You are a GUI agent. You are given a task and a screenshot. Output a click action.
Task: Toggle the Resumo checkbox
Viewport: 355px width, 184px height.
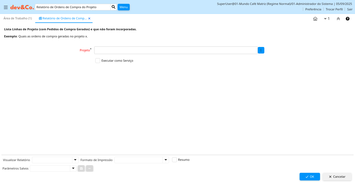click(x=174, y=160)
